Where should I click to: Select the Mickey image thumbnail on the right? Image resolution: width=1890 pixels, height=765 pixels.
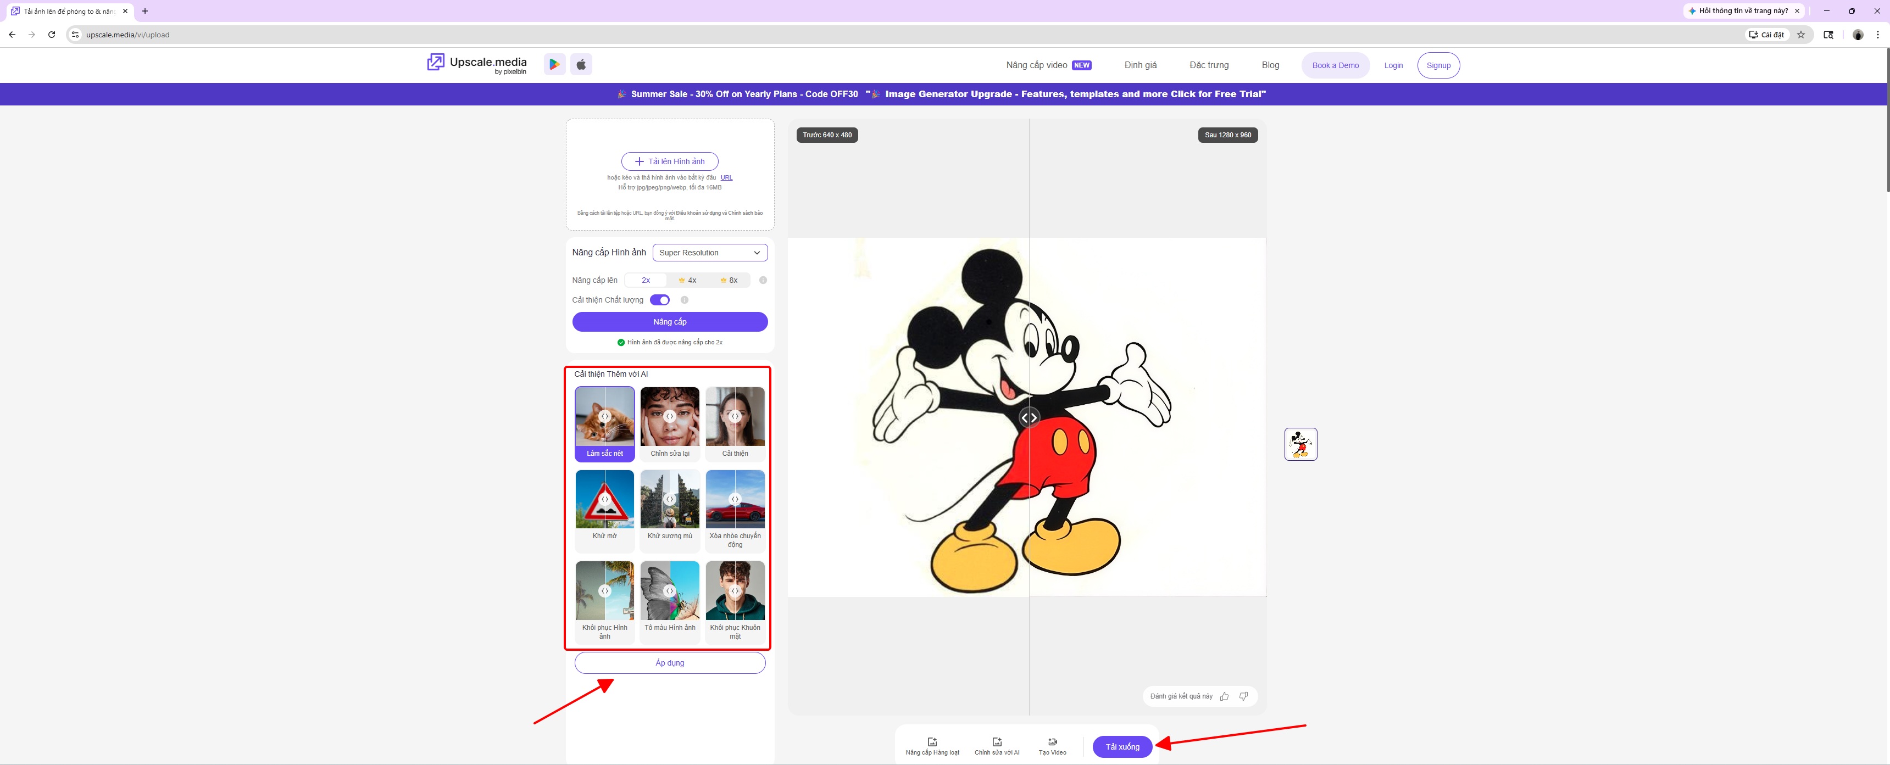(x=1301, y=444)
